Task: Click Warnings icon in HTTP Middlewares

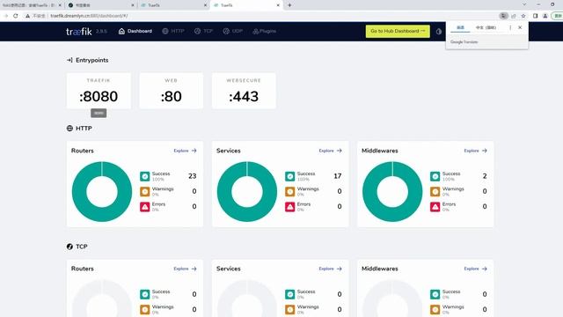Action: (435, 192)
